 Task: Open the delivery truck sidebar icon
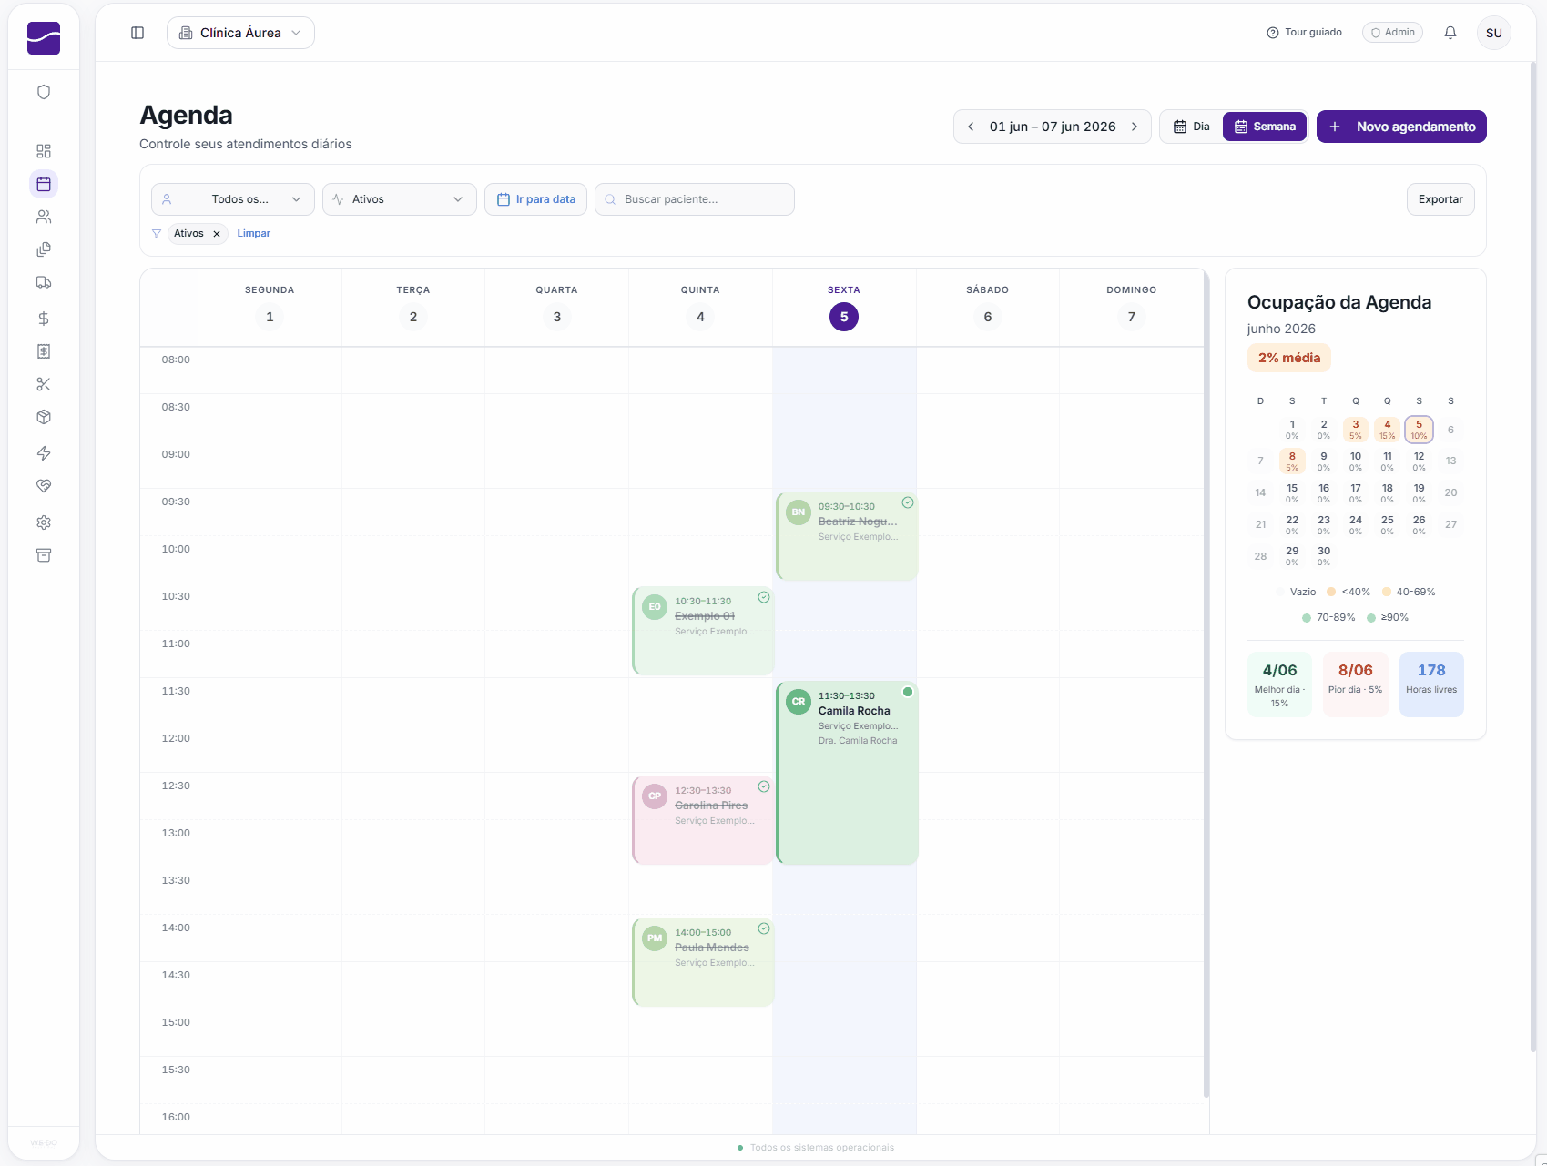(x=44, y=282)
